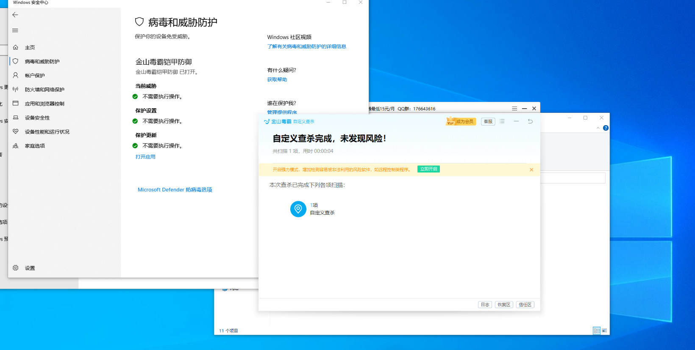Open the list menu icon in 金山毒霸
Screen dimensions: 695x350
502,121
